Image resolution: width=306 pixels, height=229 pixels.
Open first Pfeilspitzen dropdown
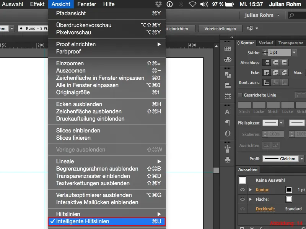point(281,123)
